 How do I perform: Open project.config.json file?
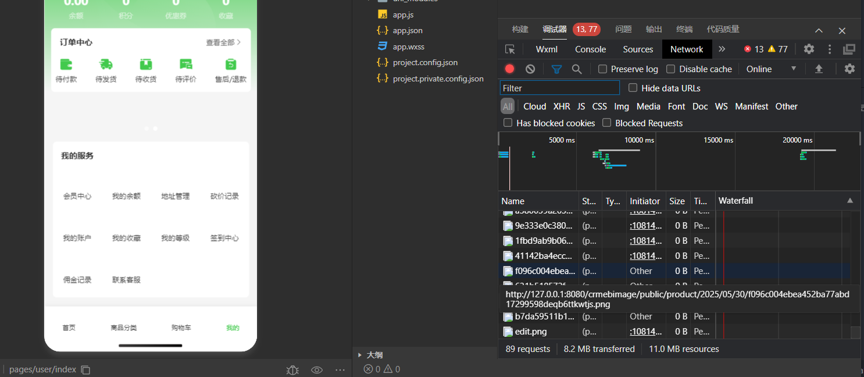[x=424, y=62]
